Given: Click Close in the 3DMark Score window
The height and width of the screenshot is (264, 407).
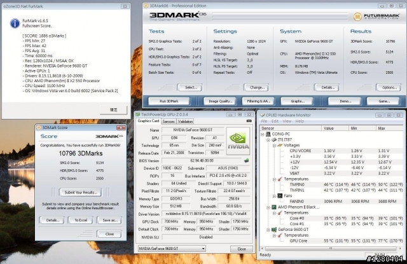Looking at the screenshot, I should pos(109,234).
